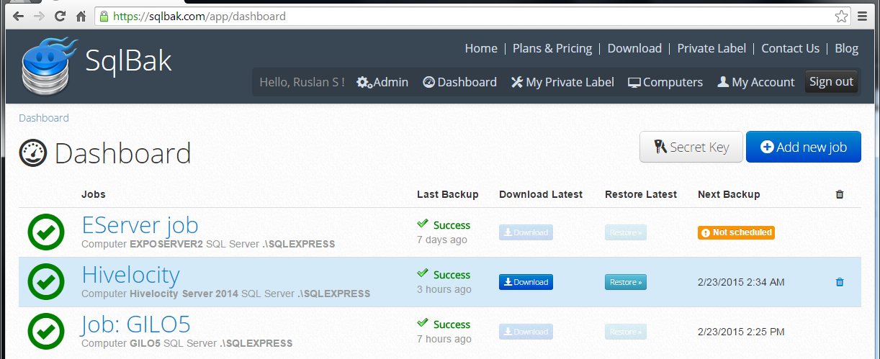Click Computer Hivelocity Server 2014 description
This screenshot has width=880, height=359.
225,294
